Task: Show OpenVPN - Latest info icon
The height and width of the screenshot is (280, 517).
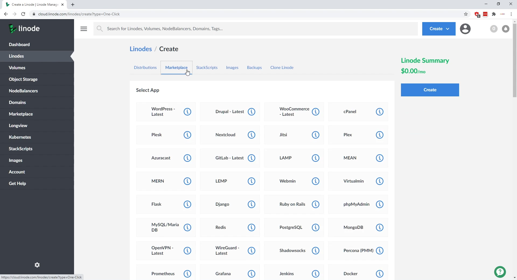Action: point(187,251)
